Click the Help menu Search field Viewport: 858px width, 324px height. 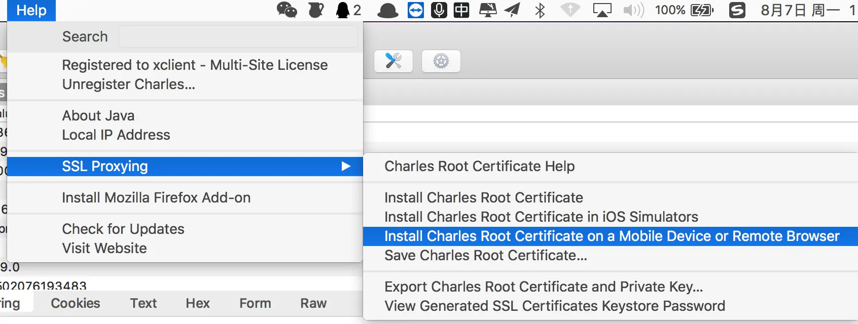click(238, 36)
